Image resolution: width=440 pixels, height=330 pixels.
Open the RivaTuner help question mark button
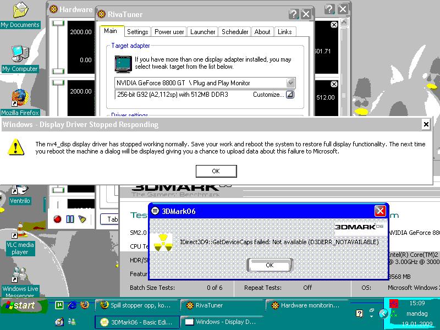coord(294,14)
